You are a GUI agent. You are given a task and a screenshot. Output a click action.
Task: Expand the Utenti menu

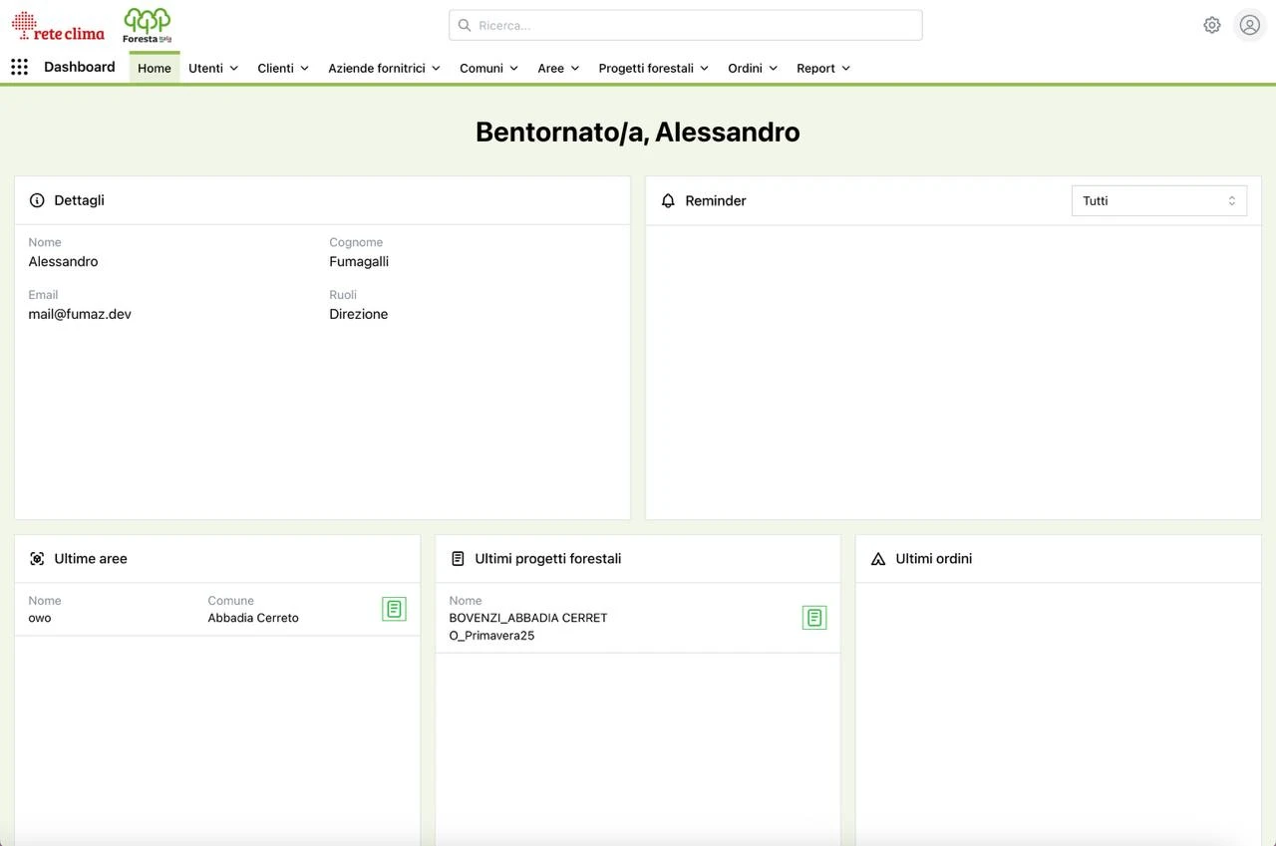coord(213,68)
